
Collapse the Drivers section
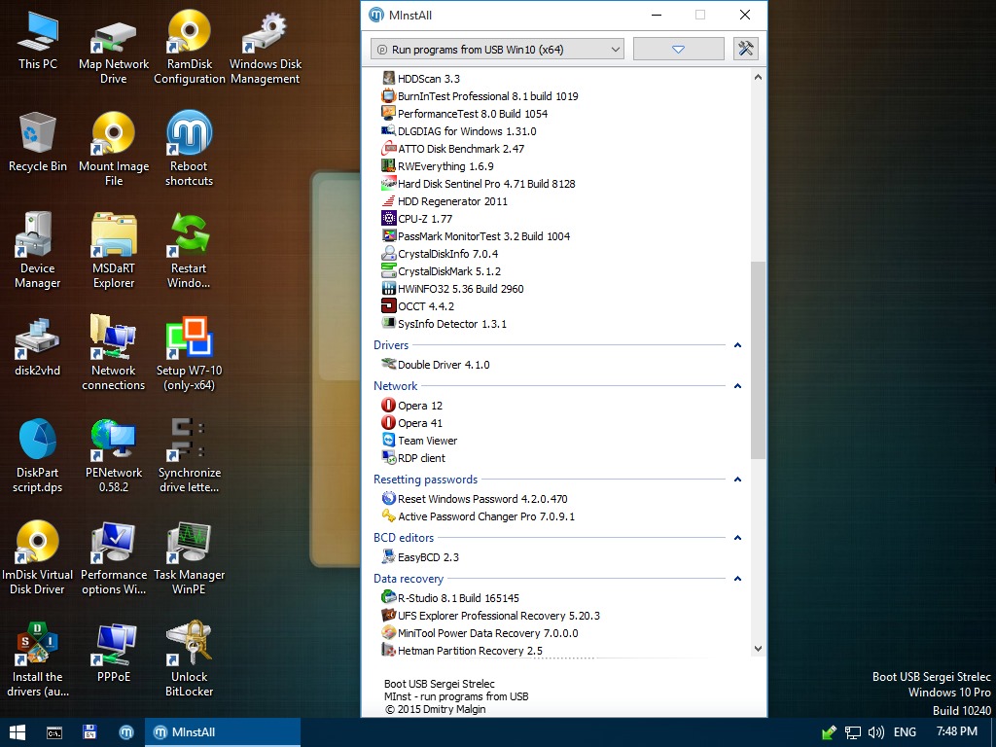click(737, 345)
